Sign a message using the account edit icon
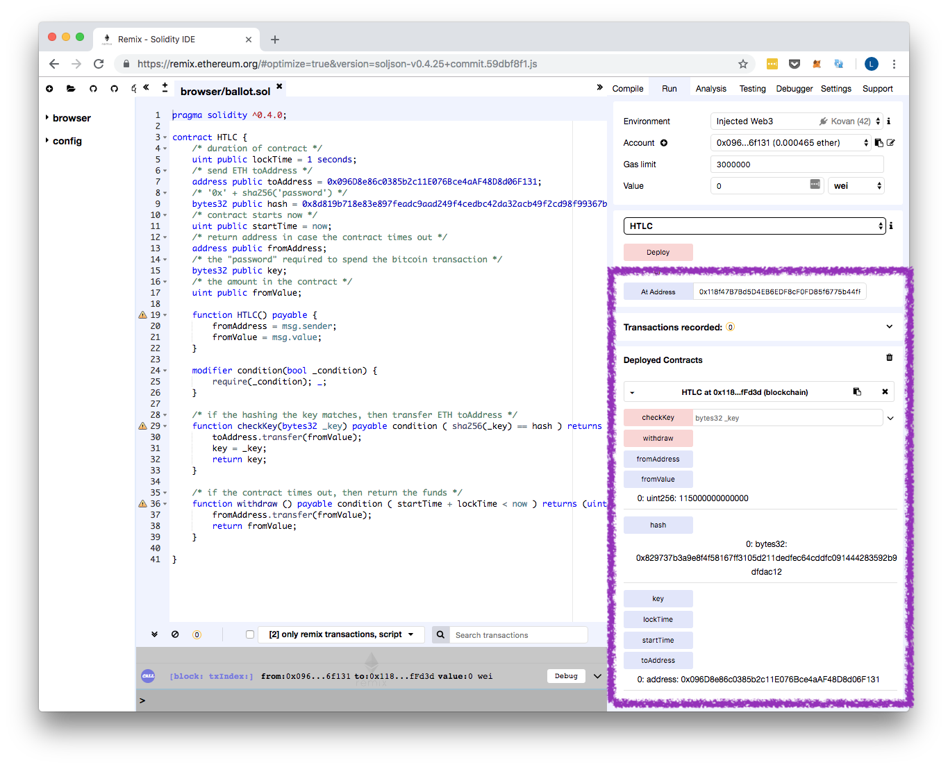This screenshot has width=948, height=767. 891,143
